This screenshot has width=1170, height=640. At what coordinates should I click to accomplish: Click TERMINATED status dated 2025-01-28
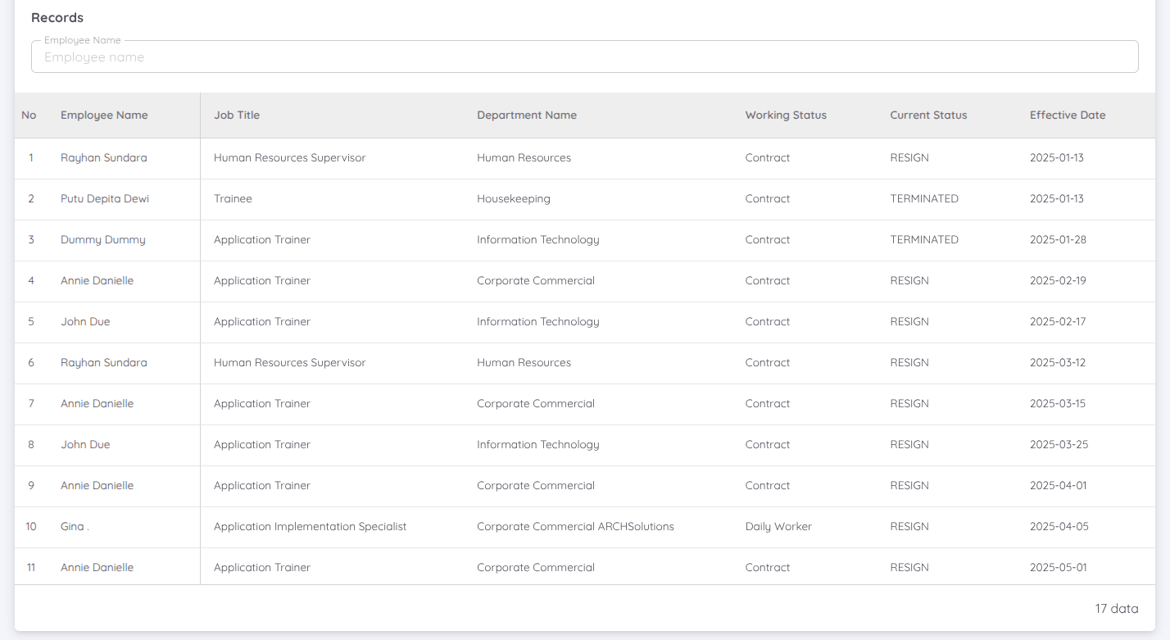click(x=924, y=240)
